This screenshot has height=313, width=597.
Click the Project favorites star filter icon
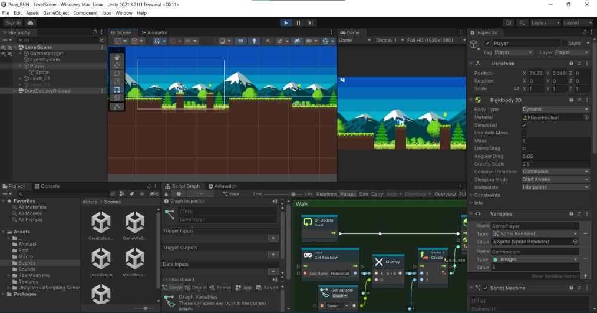[x=141, y=194]
